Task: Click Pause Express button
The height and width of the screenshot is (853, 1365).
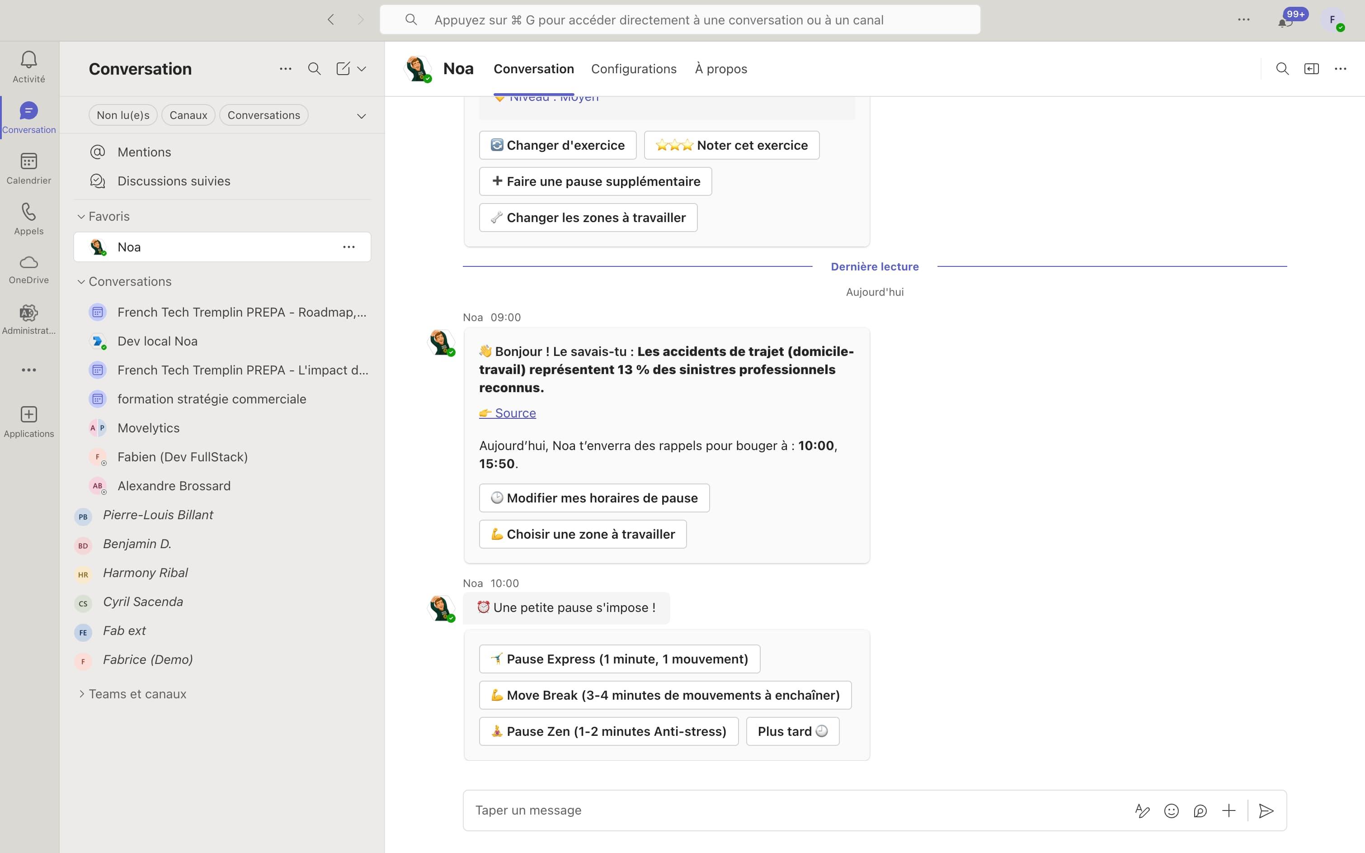Action: pyautogui.click(x=619, y=659)
